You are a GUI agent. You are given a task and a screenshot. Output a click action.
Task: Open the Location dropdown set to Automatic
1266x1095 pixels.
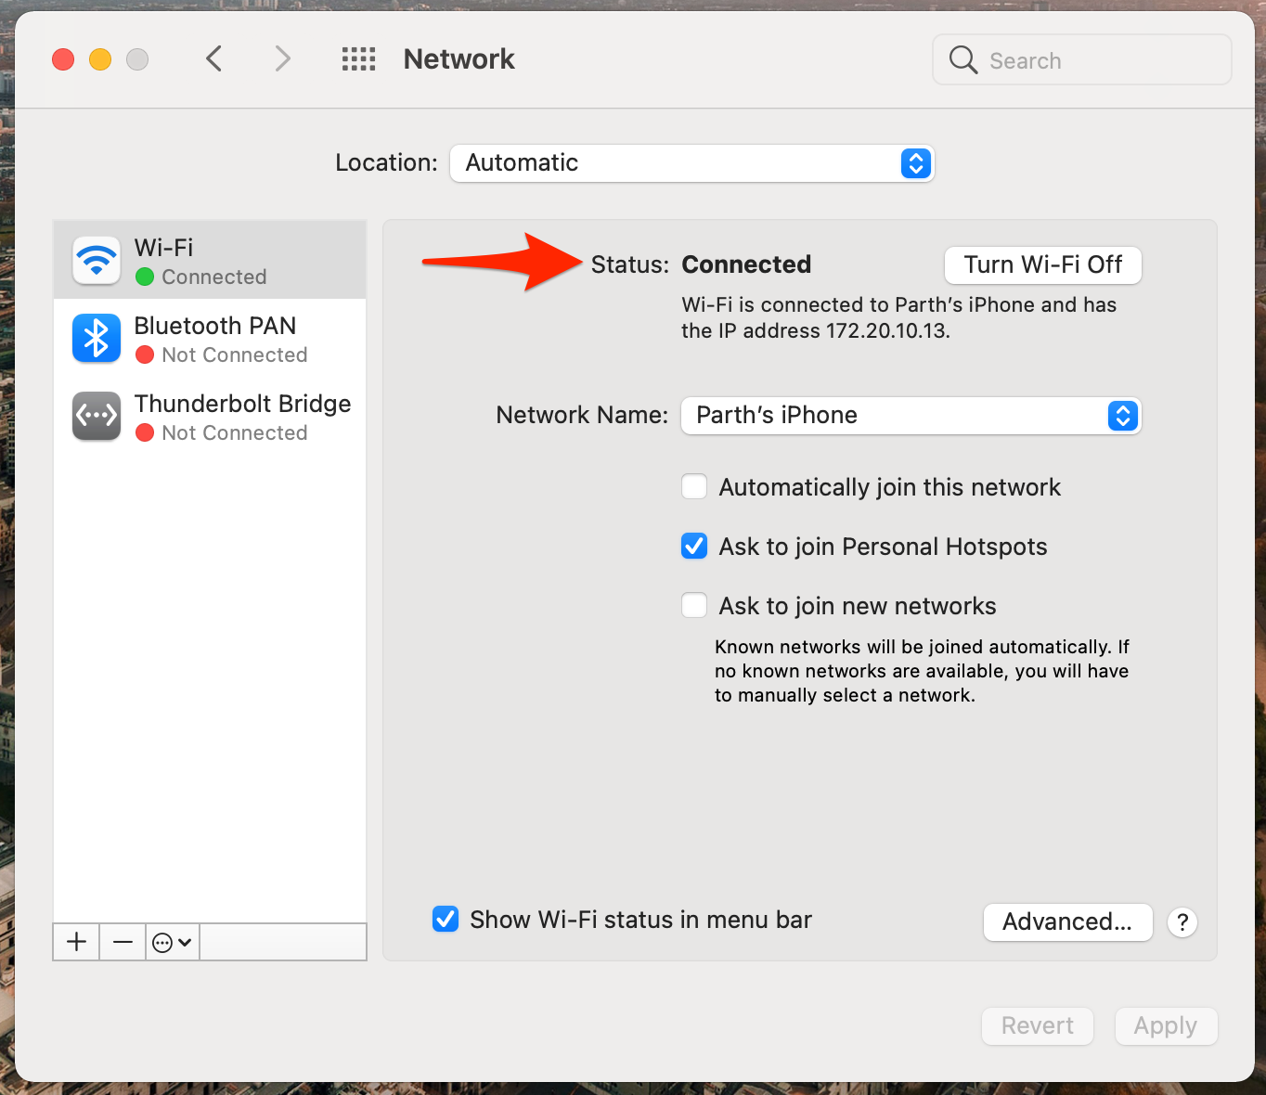691,163
